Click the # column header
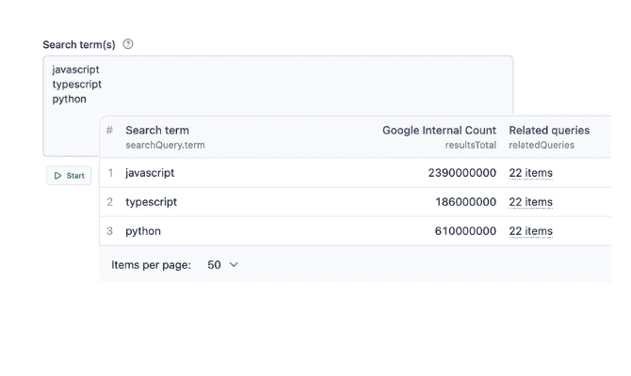This screenshot has width=631, height=376. click(x=109, y=130)
